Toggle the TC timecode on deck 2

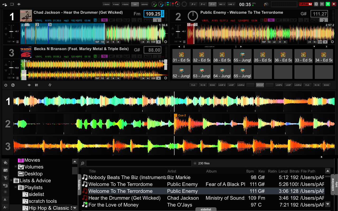click(x=271, y=20)
